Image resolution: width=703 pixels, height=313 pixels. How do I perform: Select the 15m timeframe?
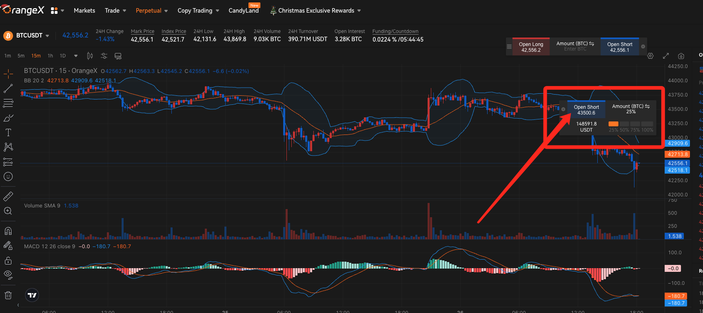pyautogui.click(x=36, y=56)
